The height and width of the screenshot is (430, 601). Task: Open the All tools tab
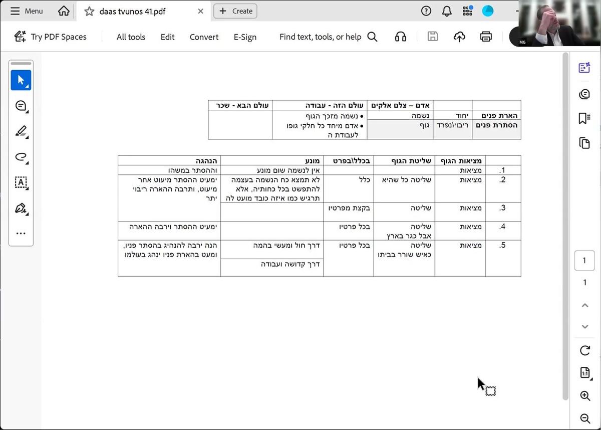point(131,37)
